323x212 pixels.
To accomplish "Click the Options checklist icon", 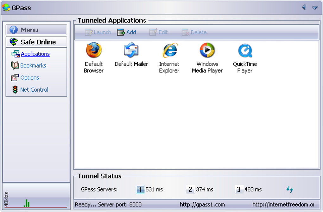I will (x=15, y=77).
